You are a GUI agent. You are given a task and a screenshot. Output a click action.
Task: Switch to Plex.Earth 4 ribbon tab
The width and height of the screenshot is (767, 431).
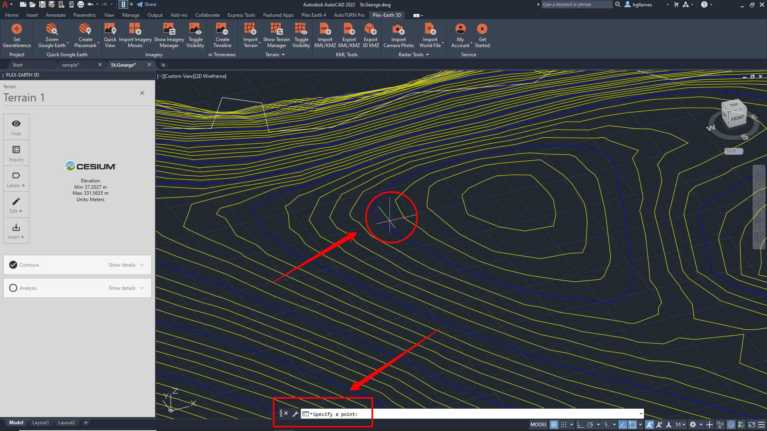point(314,15)
